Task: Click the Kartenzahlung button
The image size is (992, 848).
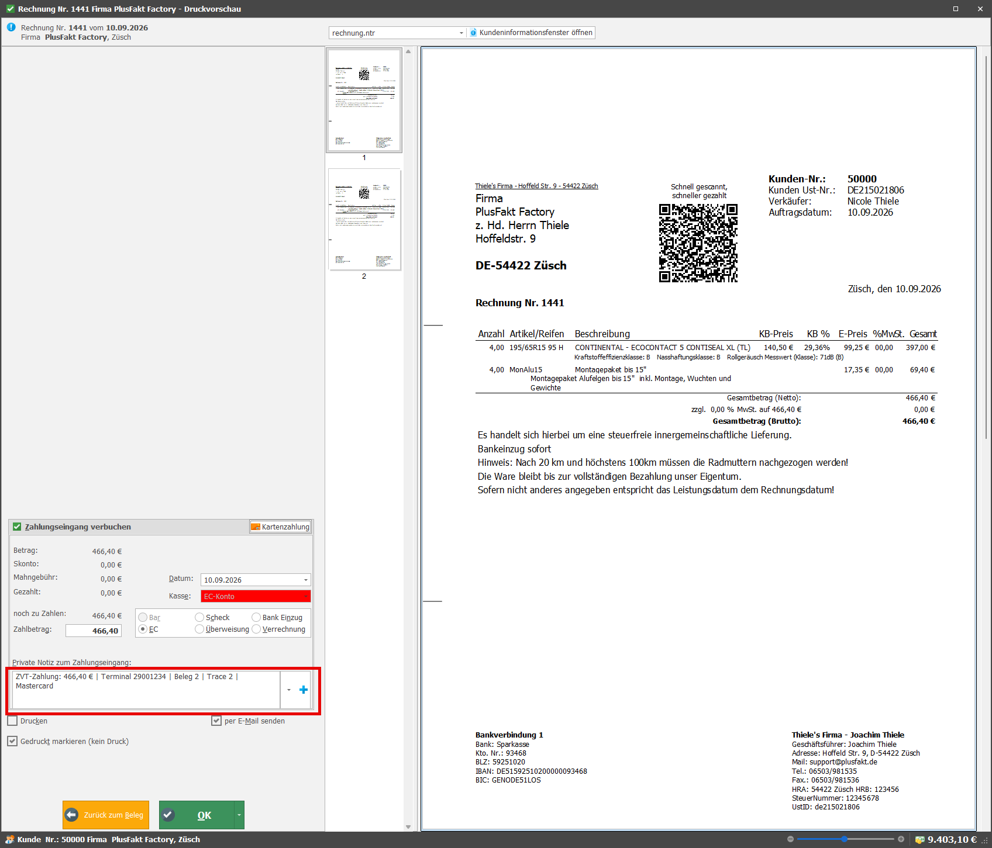Action: pyautogui.click(x=280, y=527)
